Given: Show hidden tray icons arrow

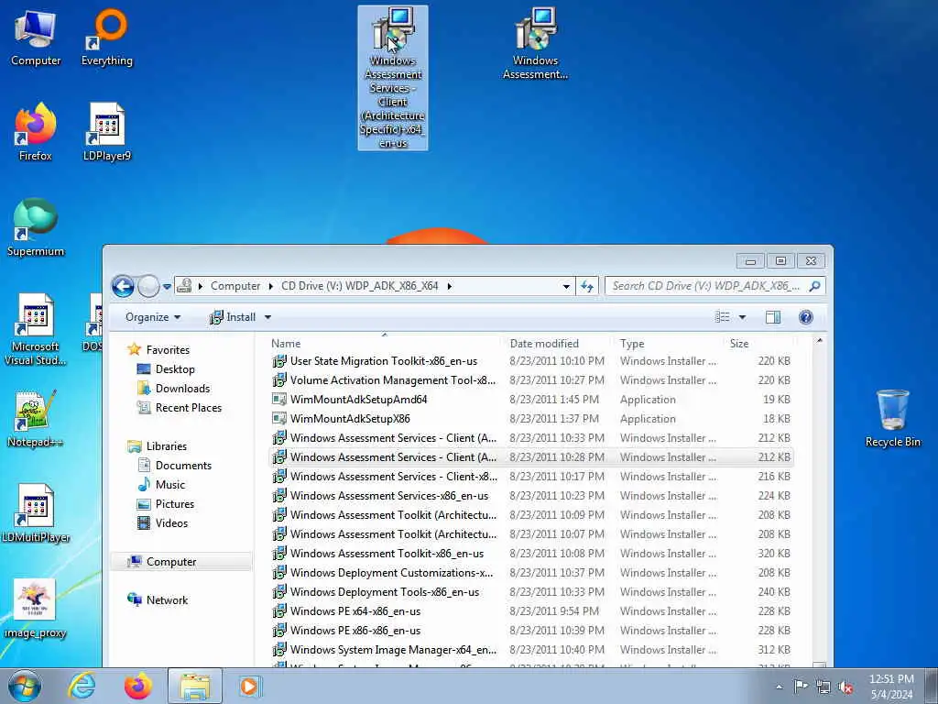Looking at the screenshot, I should [x=779, y=687].
